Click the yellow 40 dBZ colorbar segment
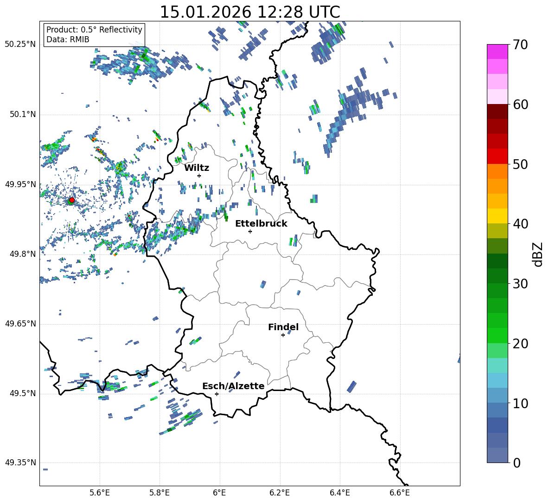Screen dimensions: 549x502 click(x=497, y=216)
